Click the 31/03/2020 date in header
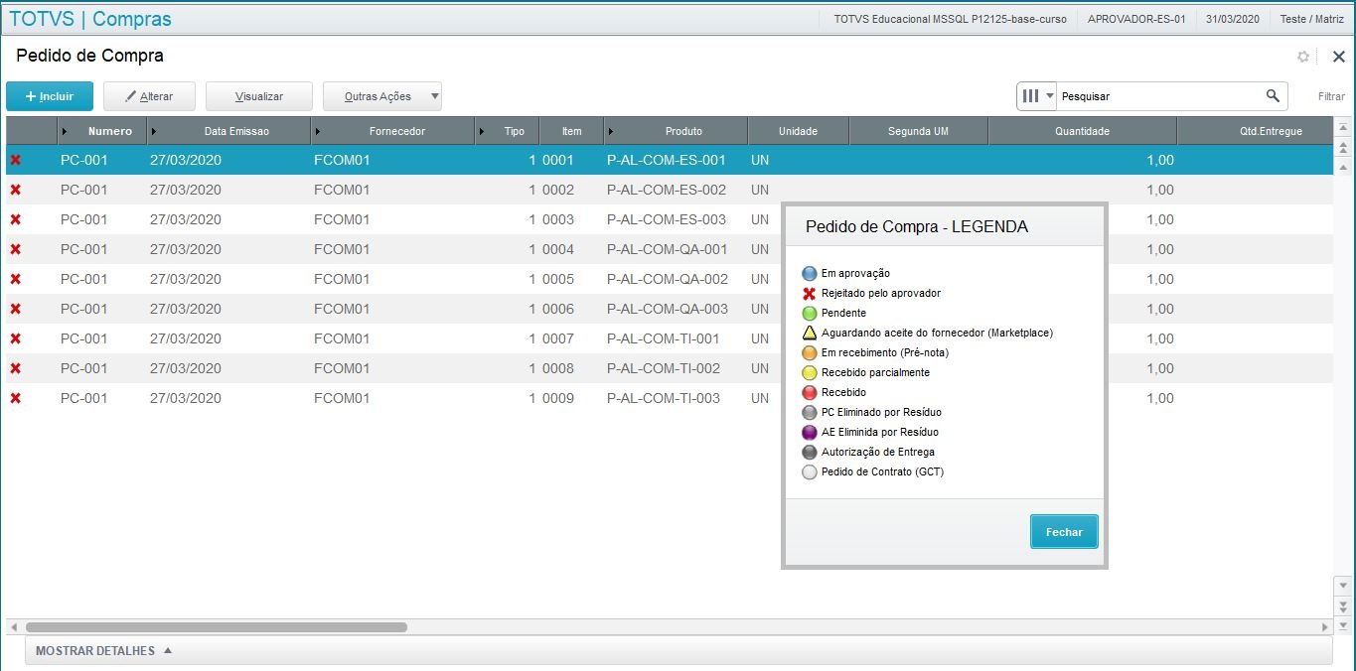Image resolution: width=1356 pixels, height=671 pixels. (x=1233, y=19)
